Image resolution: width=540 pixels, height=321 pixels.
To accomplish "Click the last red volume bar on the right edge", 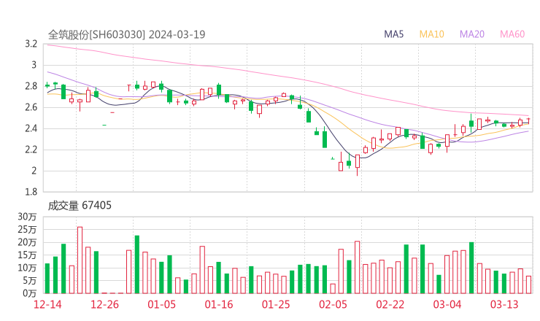I will pyautogui.click(x=528, y=285).
